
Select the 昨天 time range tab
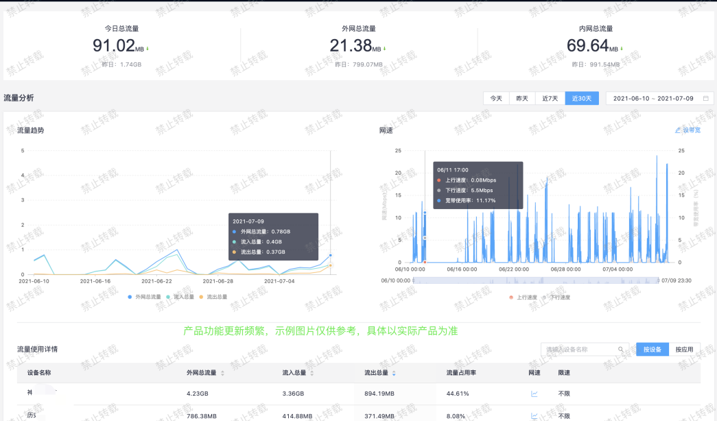[522, 98]
